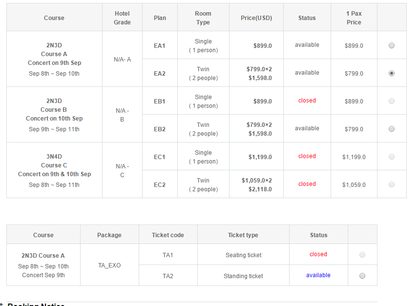Click the EB1 closed status text

pyautogui.click(x=307, y=101)
